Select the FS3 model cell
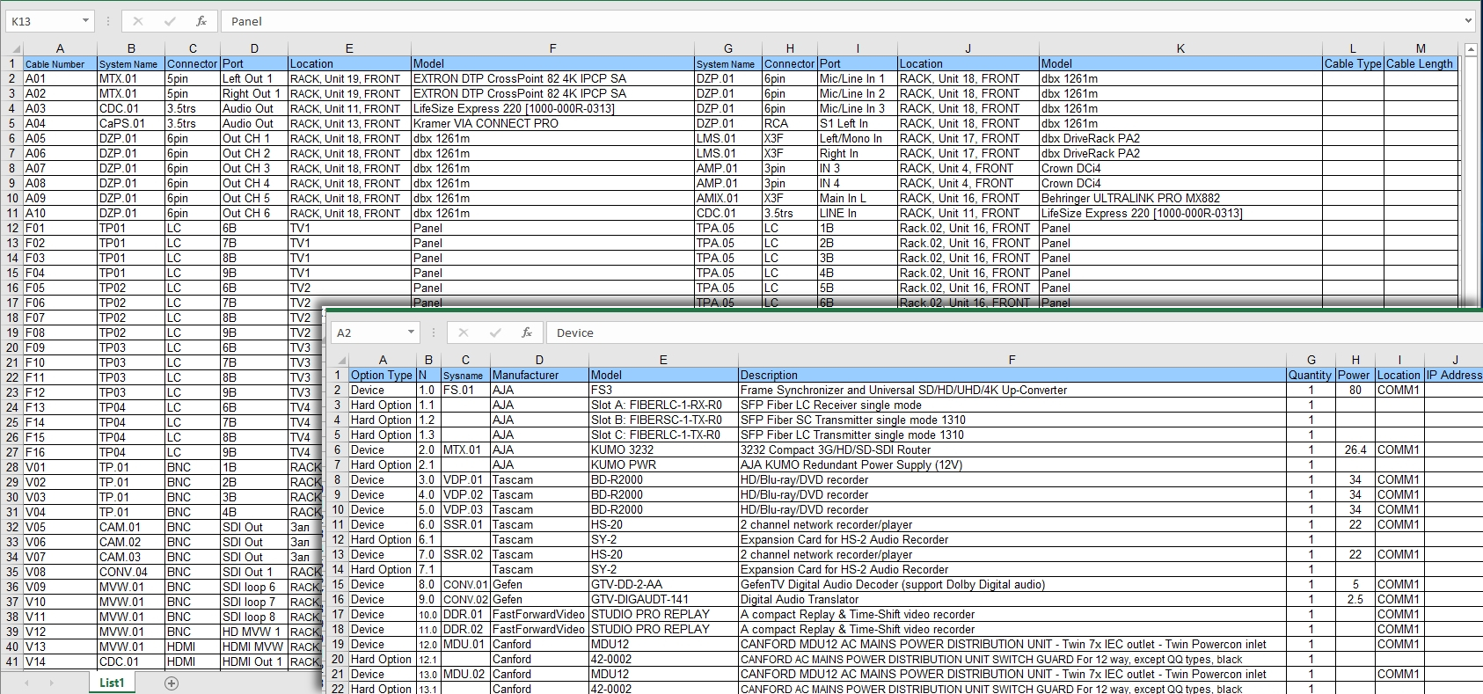 point(663,390)
